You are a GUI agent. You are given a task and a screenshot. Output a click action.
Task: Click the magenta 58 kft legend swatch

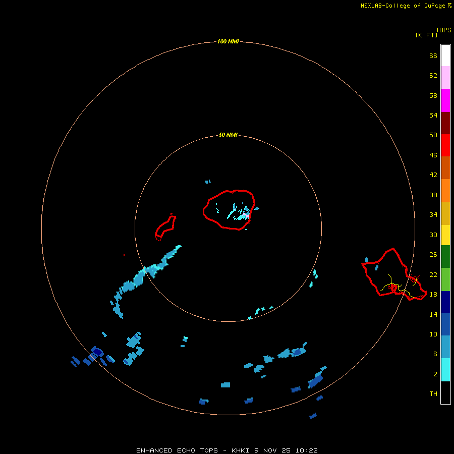tap(445, 100)
